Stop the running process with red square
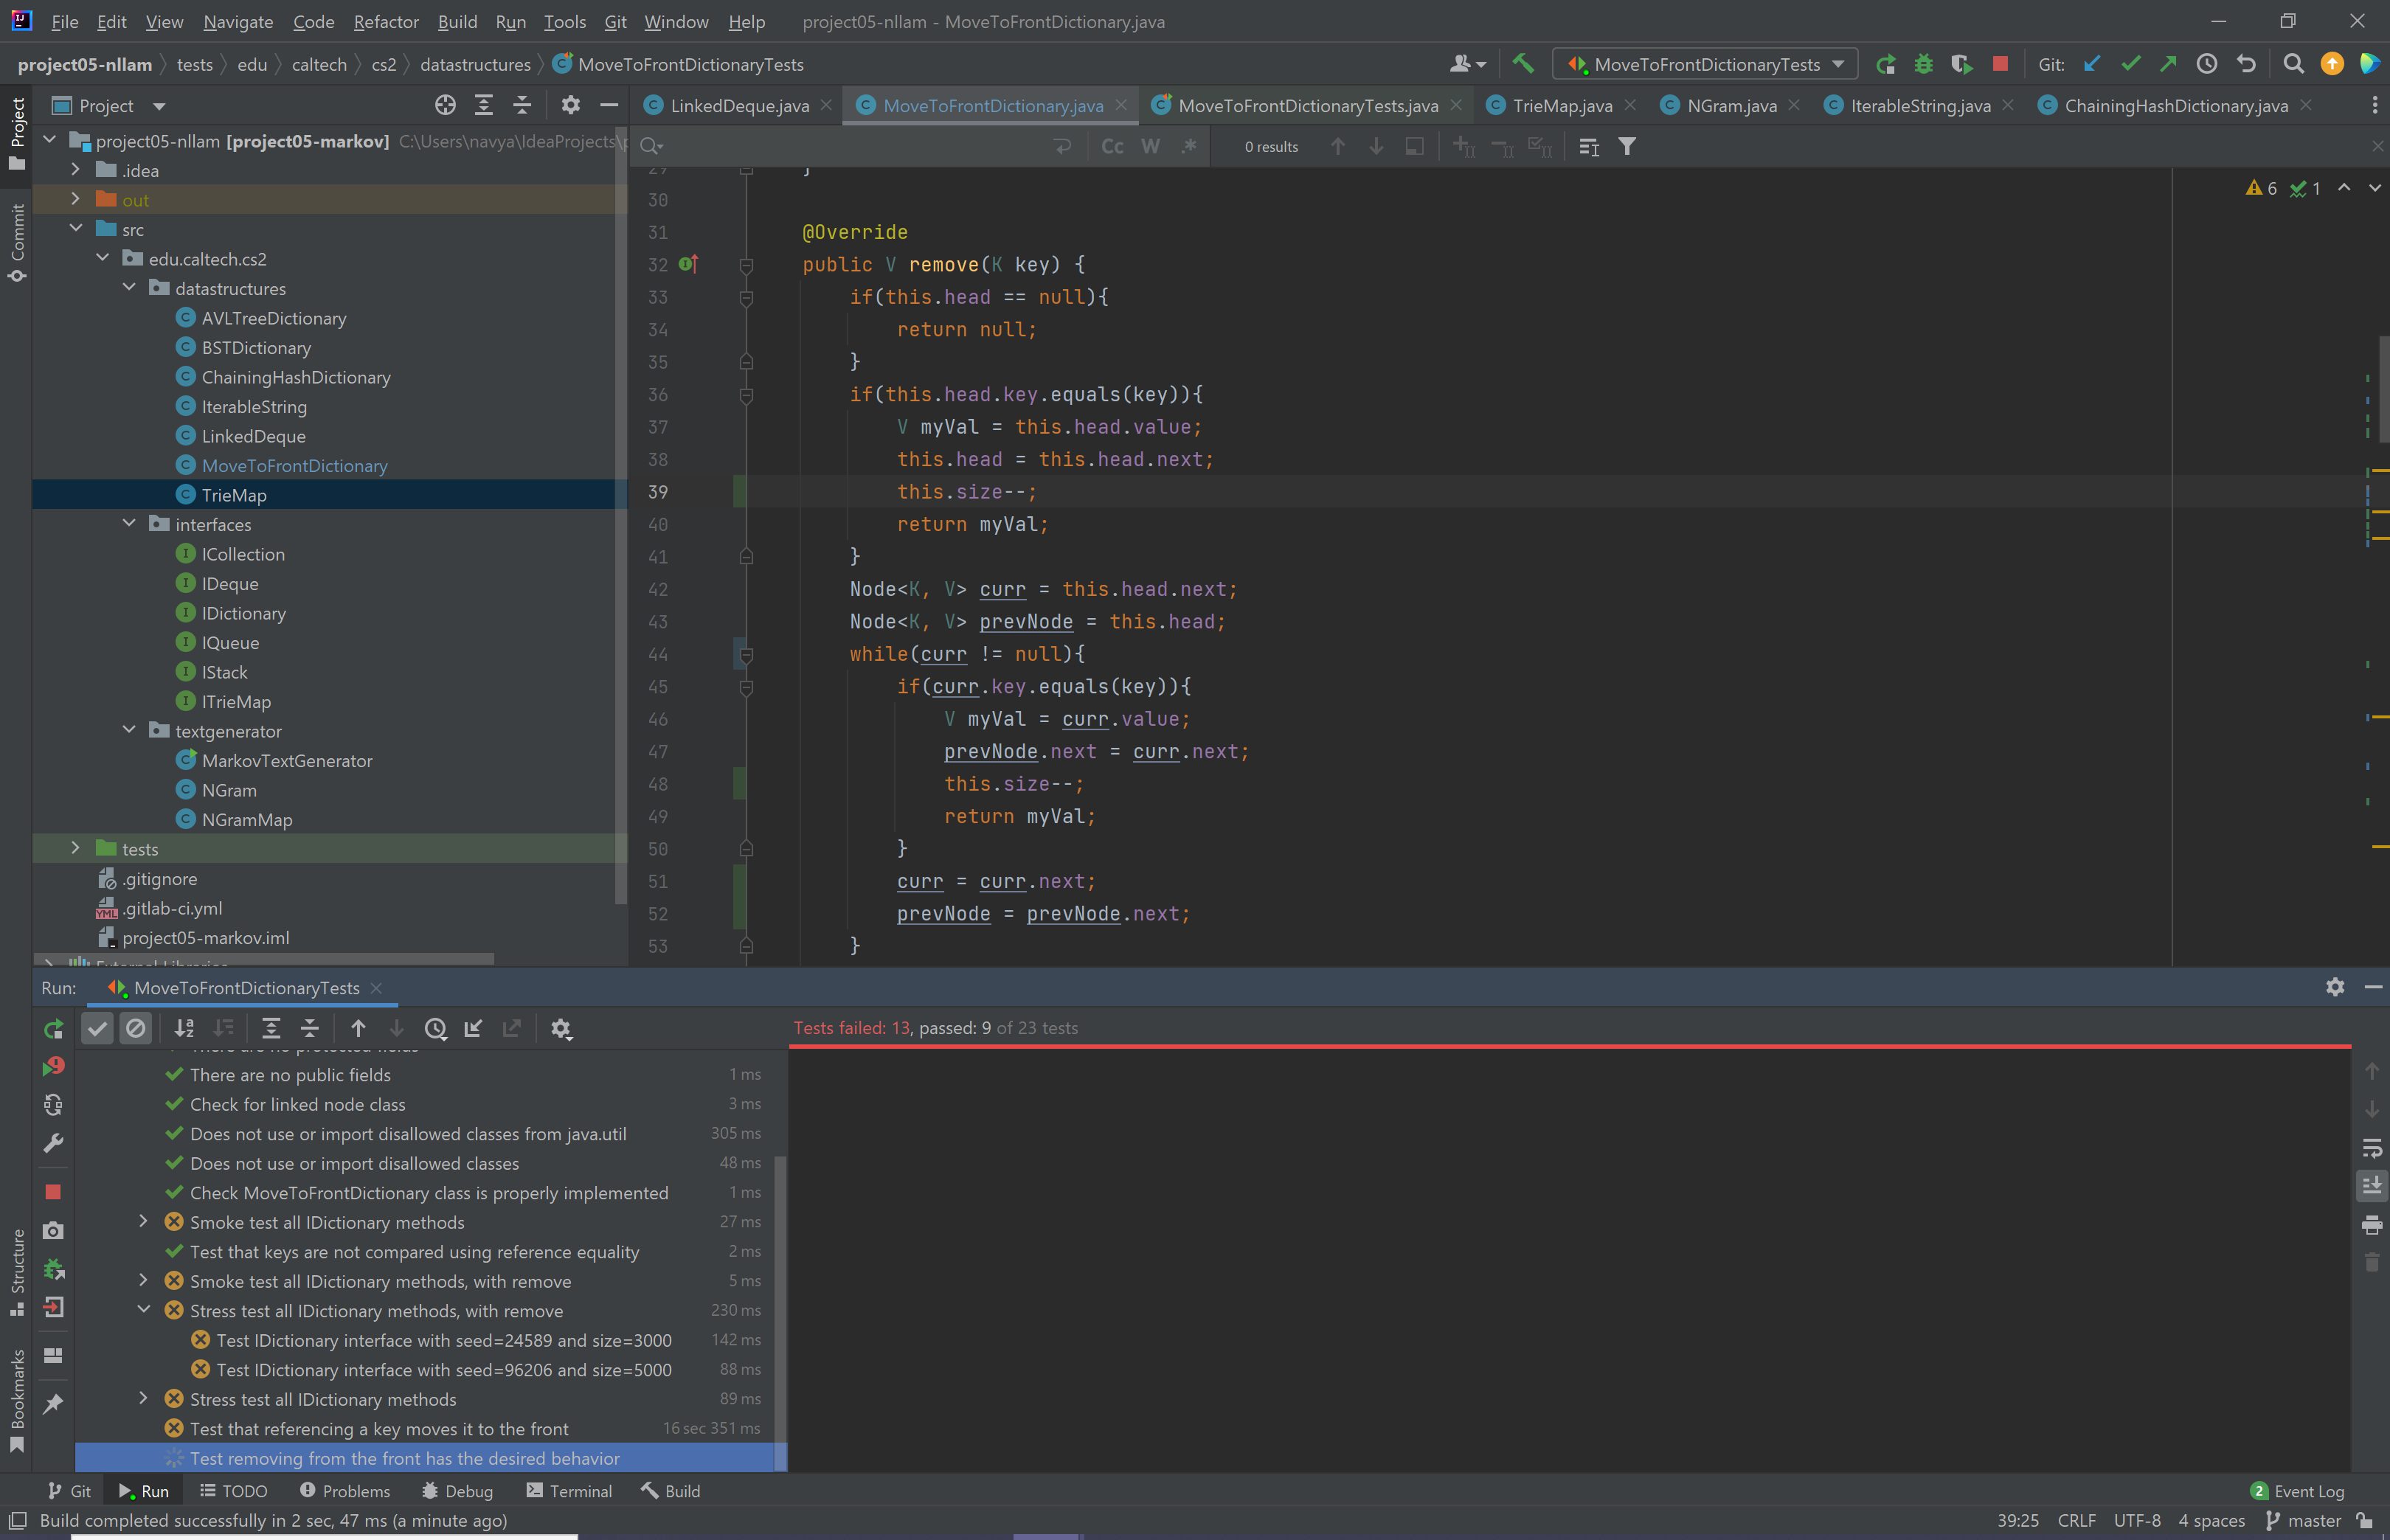Viewport: 2390px width, 1540px height. [2000, 64]
